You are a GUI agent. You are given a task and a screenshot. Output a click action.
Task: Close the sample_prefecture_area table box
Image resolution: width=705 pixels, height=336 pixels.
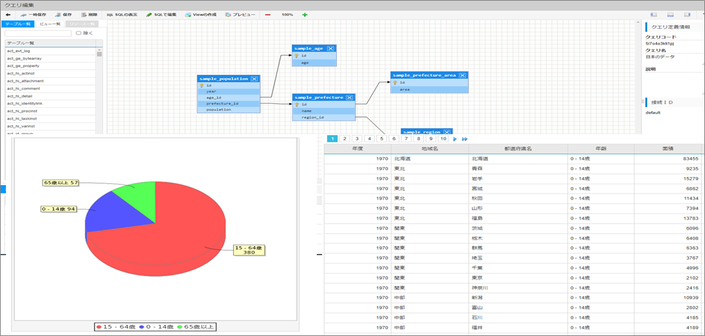(x=462, y=75)
